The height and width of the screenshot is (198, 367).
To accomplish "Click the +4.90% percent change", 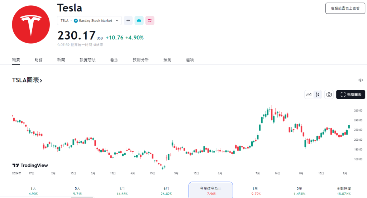I will 135,38.
